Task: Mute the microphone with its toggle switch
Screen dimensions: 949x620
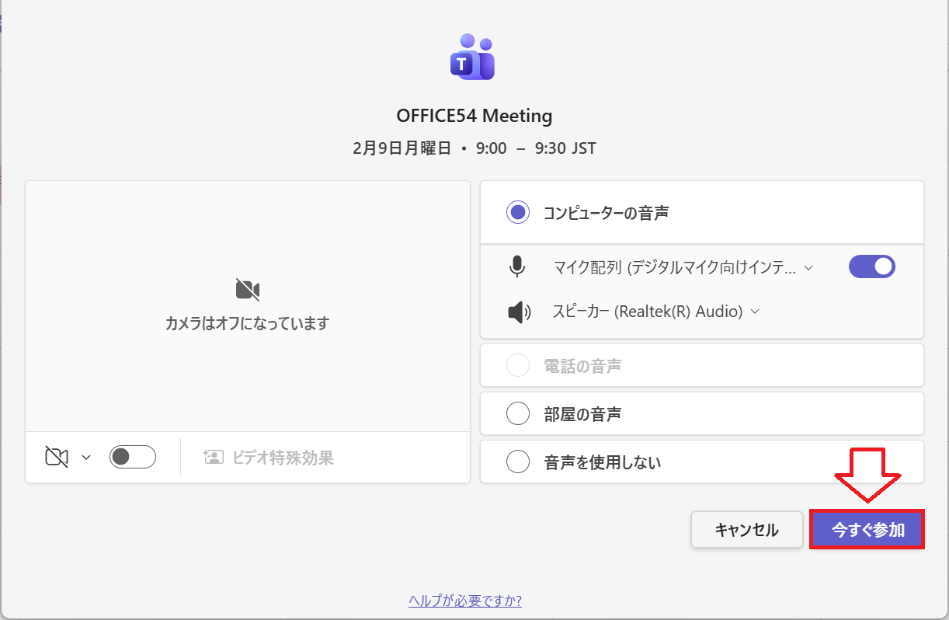Action: coord(871,267)
